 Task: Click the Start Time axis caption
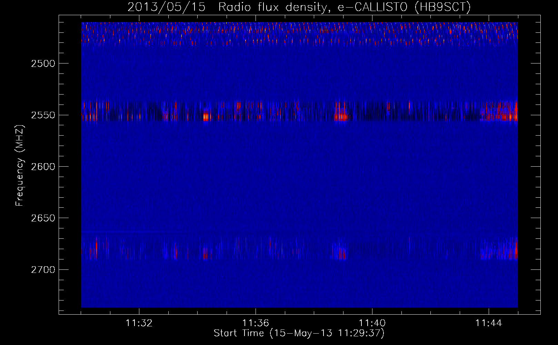tap(299, 333)
